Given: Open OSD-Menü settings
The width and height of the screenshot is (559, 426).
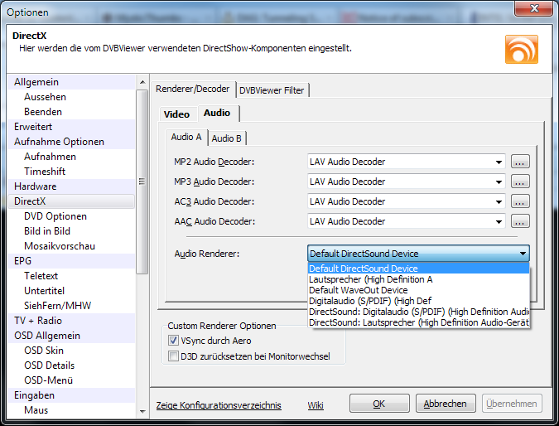Looking at the screenshot, I should 71,380.
